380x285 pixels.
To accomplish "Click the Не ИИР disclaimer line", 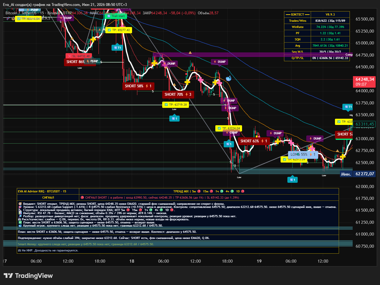I will (48, 250).
